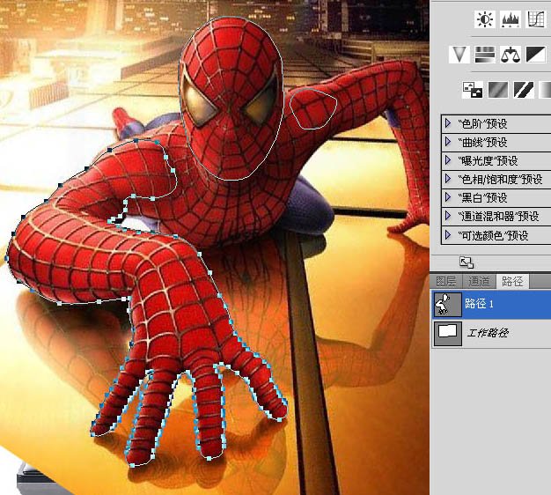The height and width of the screenshot is (495, 551).
Task: Click the Black & White adjustment icon
Action: click(x=535, y=55)
